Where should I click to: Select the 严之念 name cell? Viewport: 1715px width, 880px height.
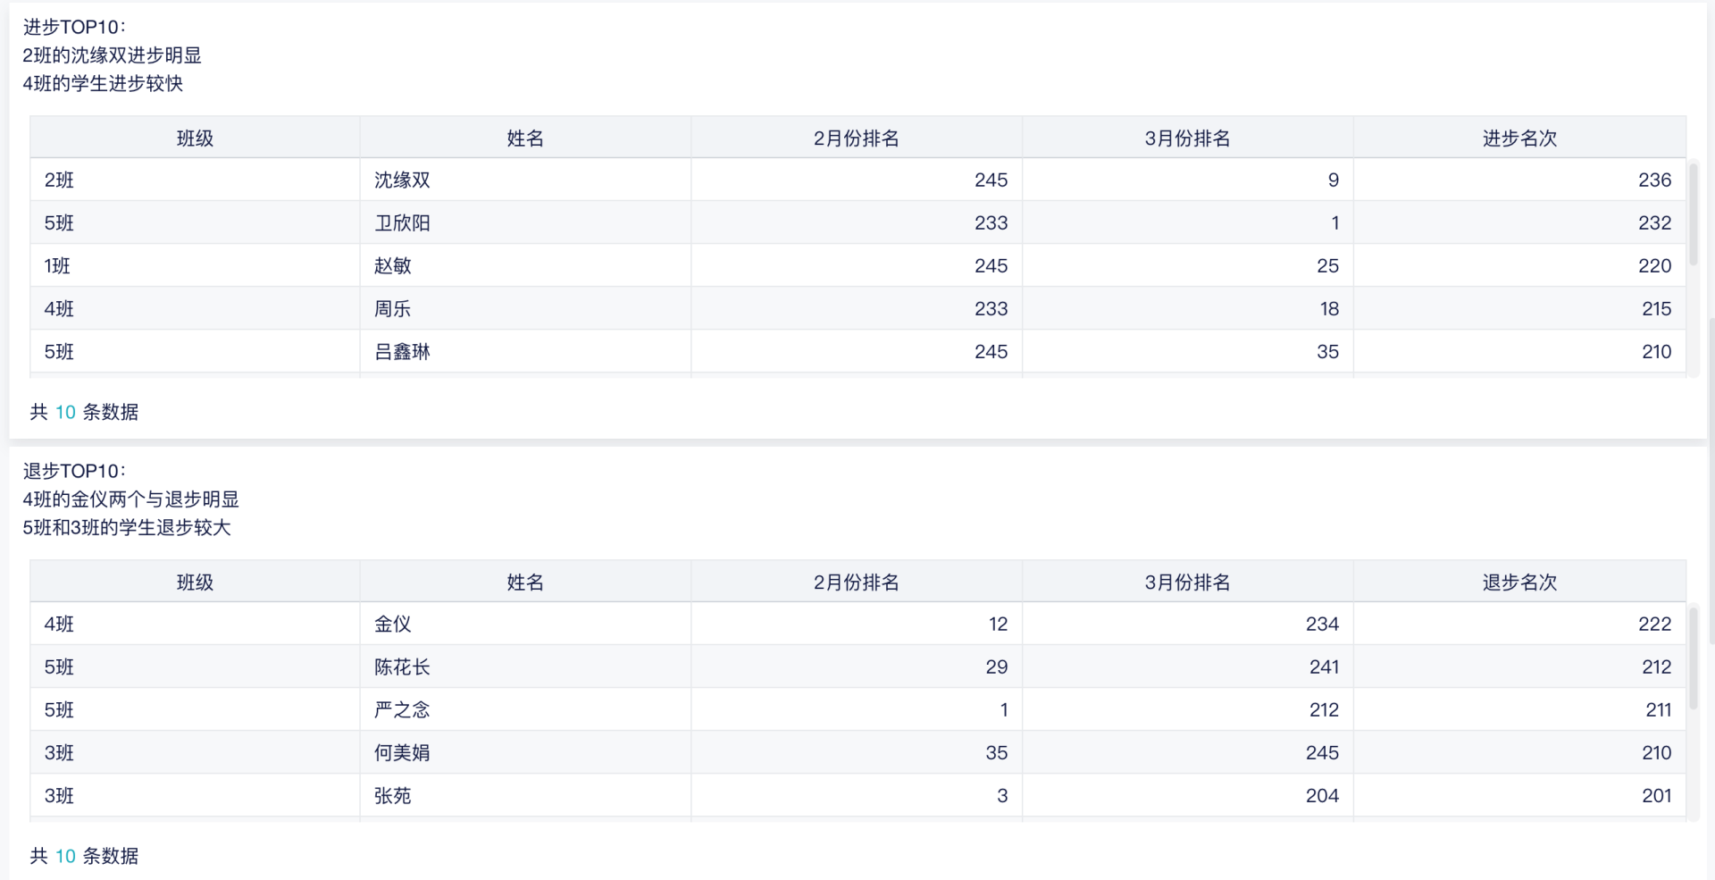(402, 710)
